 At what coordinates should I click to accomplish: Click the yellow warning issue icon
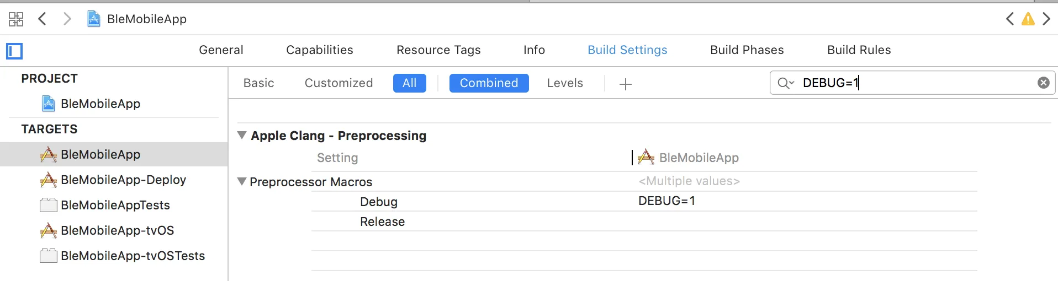(x=1028, y=19)
